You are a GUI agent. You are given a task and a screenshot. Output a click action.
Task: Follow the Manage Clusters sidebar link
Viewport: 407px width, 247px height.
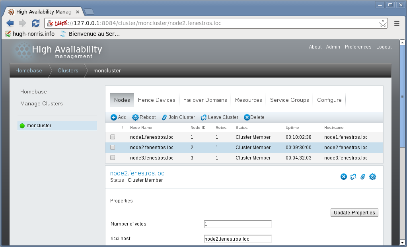41,103
